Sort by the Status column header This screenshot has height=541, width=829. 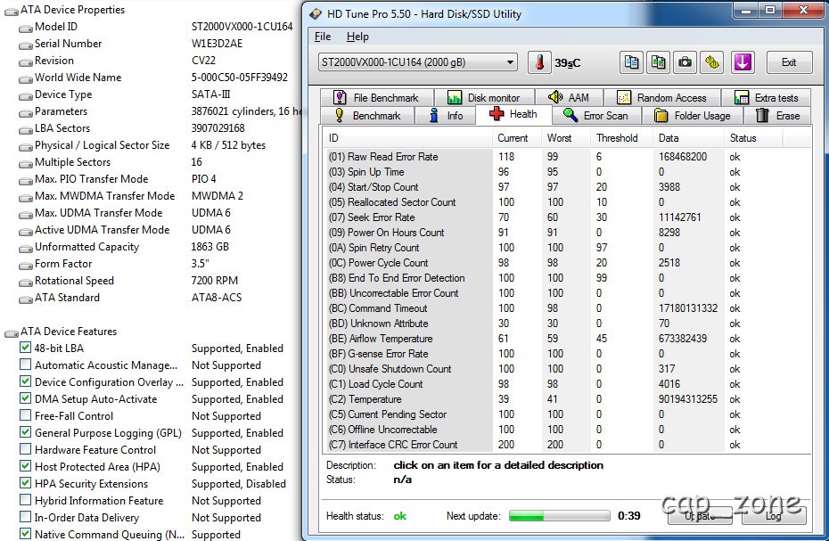pyautogui.click(x=752, y=138)
